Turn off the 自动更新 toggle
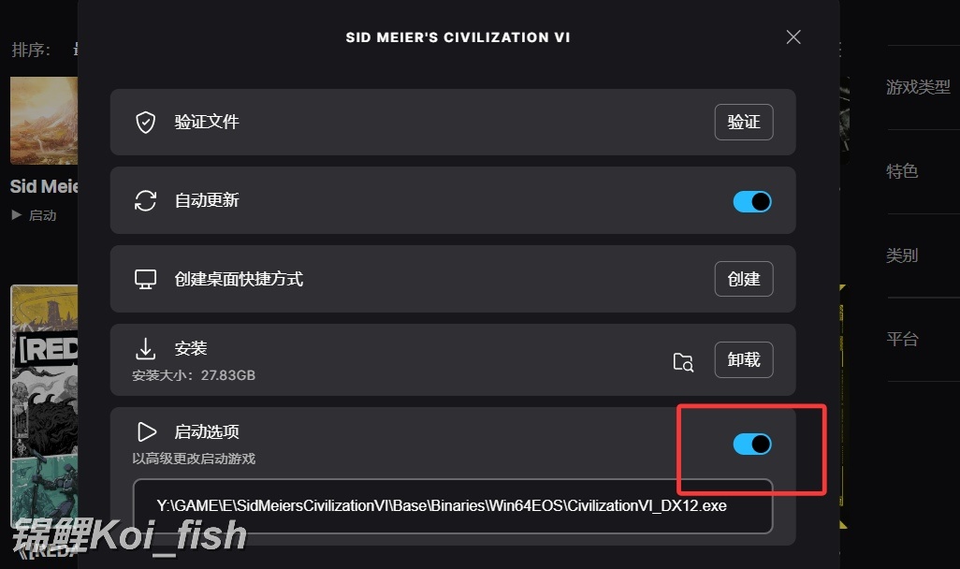The width and height of the screenshot is (960, 569). (x=752, y=201)
